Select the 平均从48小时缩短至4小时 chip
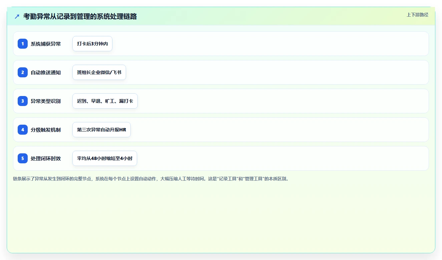Viewport: 442px width, 260px height. (105, 158)
